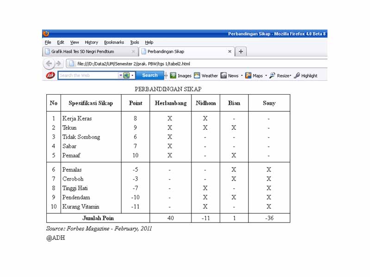
Task: Go back with the Back arrow button
Action: 49,64
